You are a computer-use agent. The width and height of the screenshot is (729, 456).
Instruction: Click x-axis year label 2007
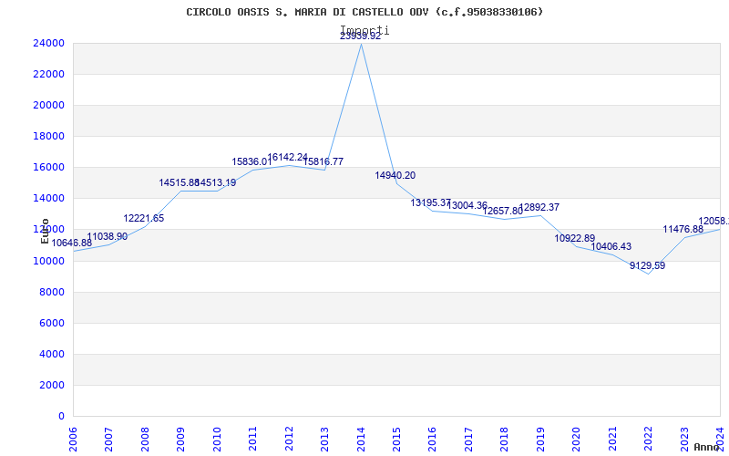108,439
